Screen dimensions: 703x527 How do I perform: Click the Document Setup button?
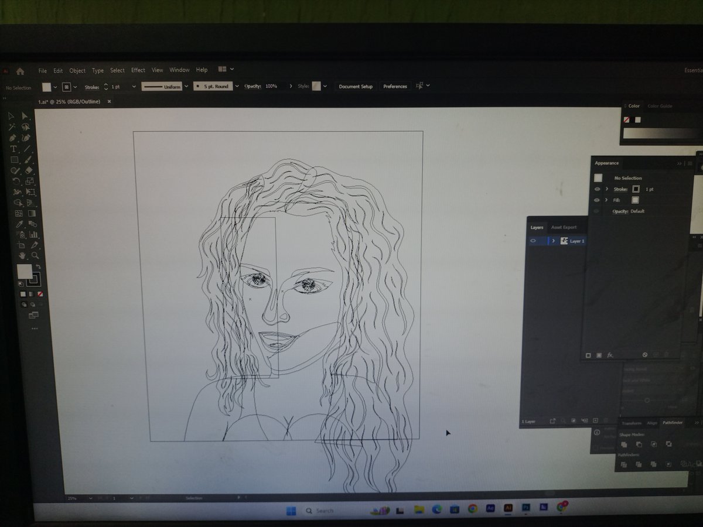click(356, 86)
